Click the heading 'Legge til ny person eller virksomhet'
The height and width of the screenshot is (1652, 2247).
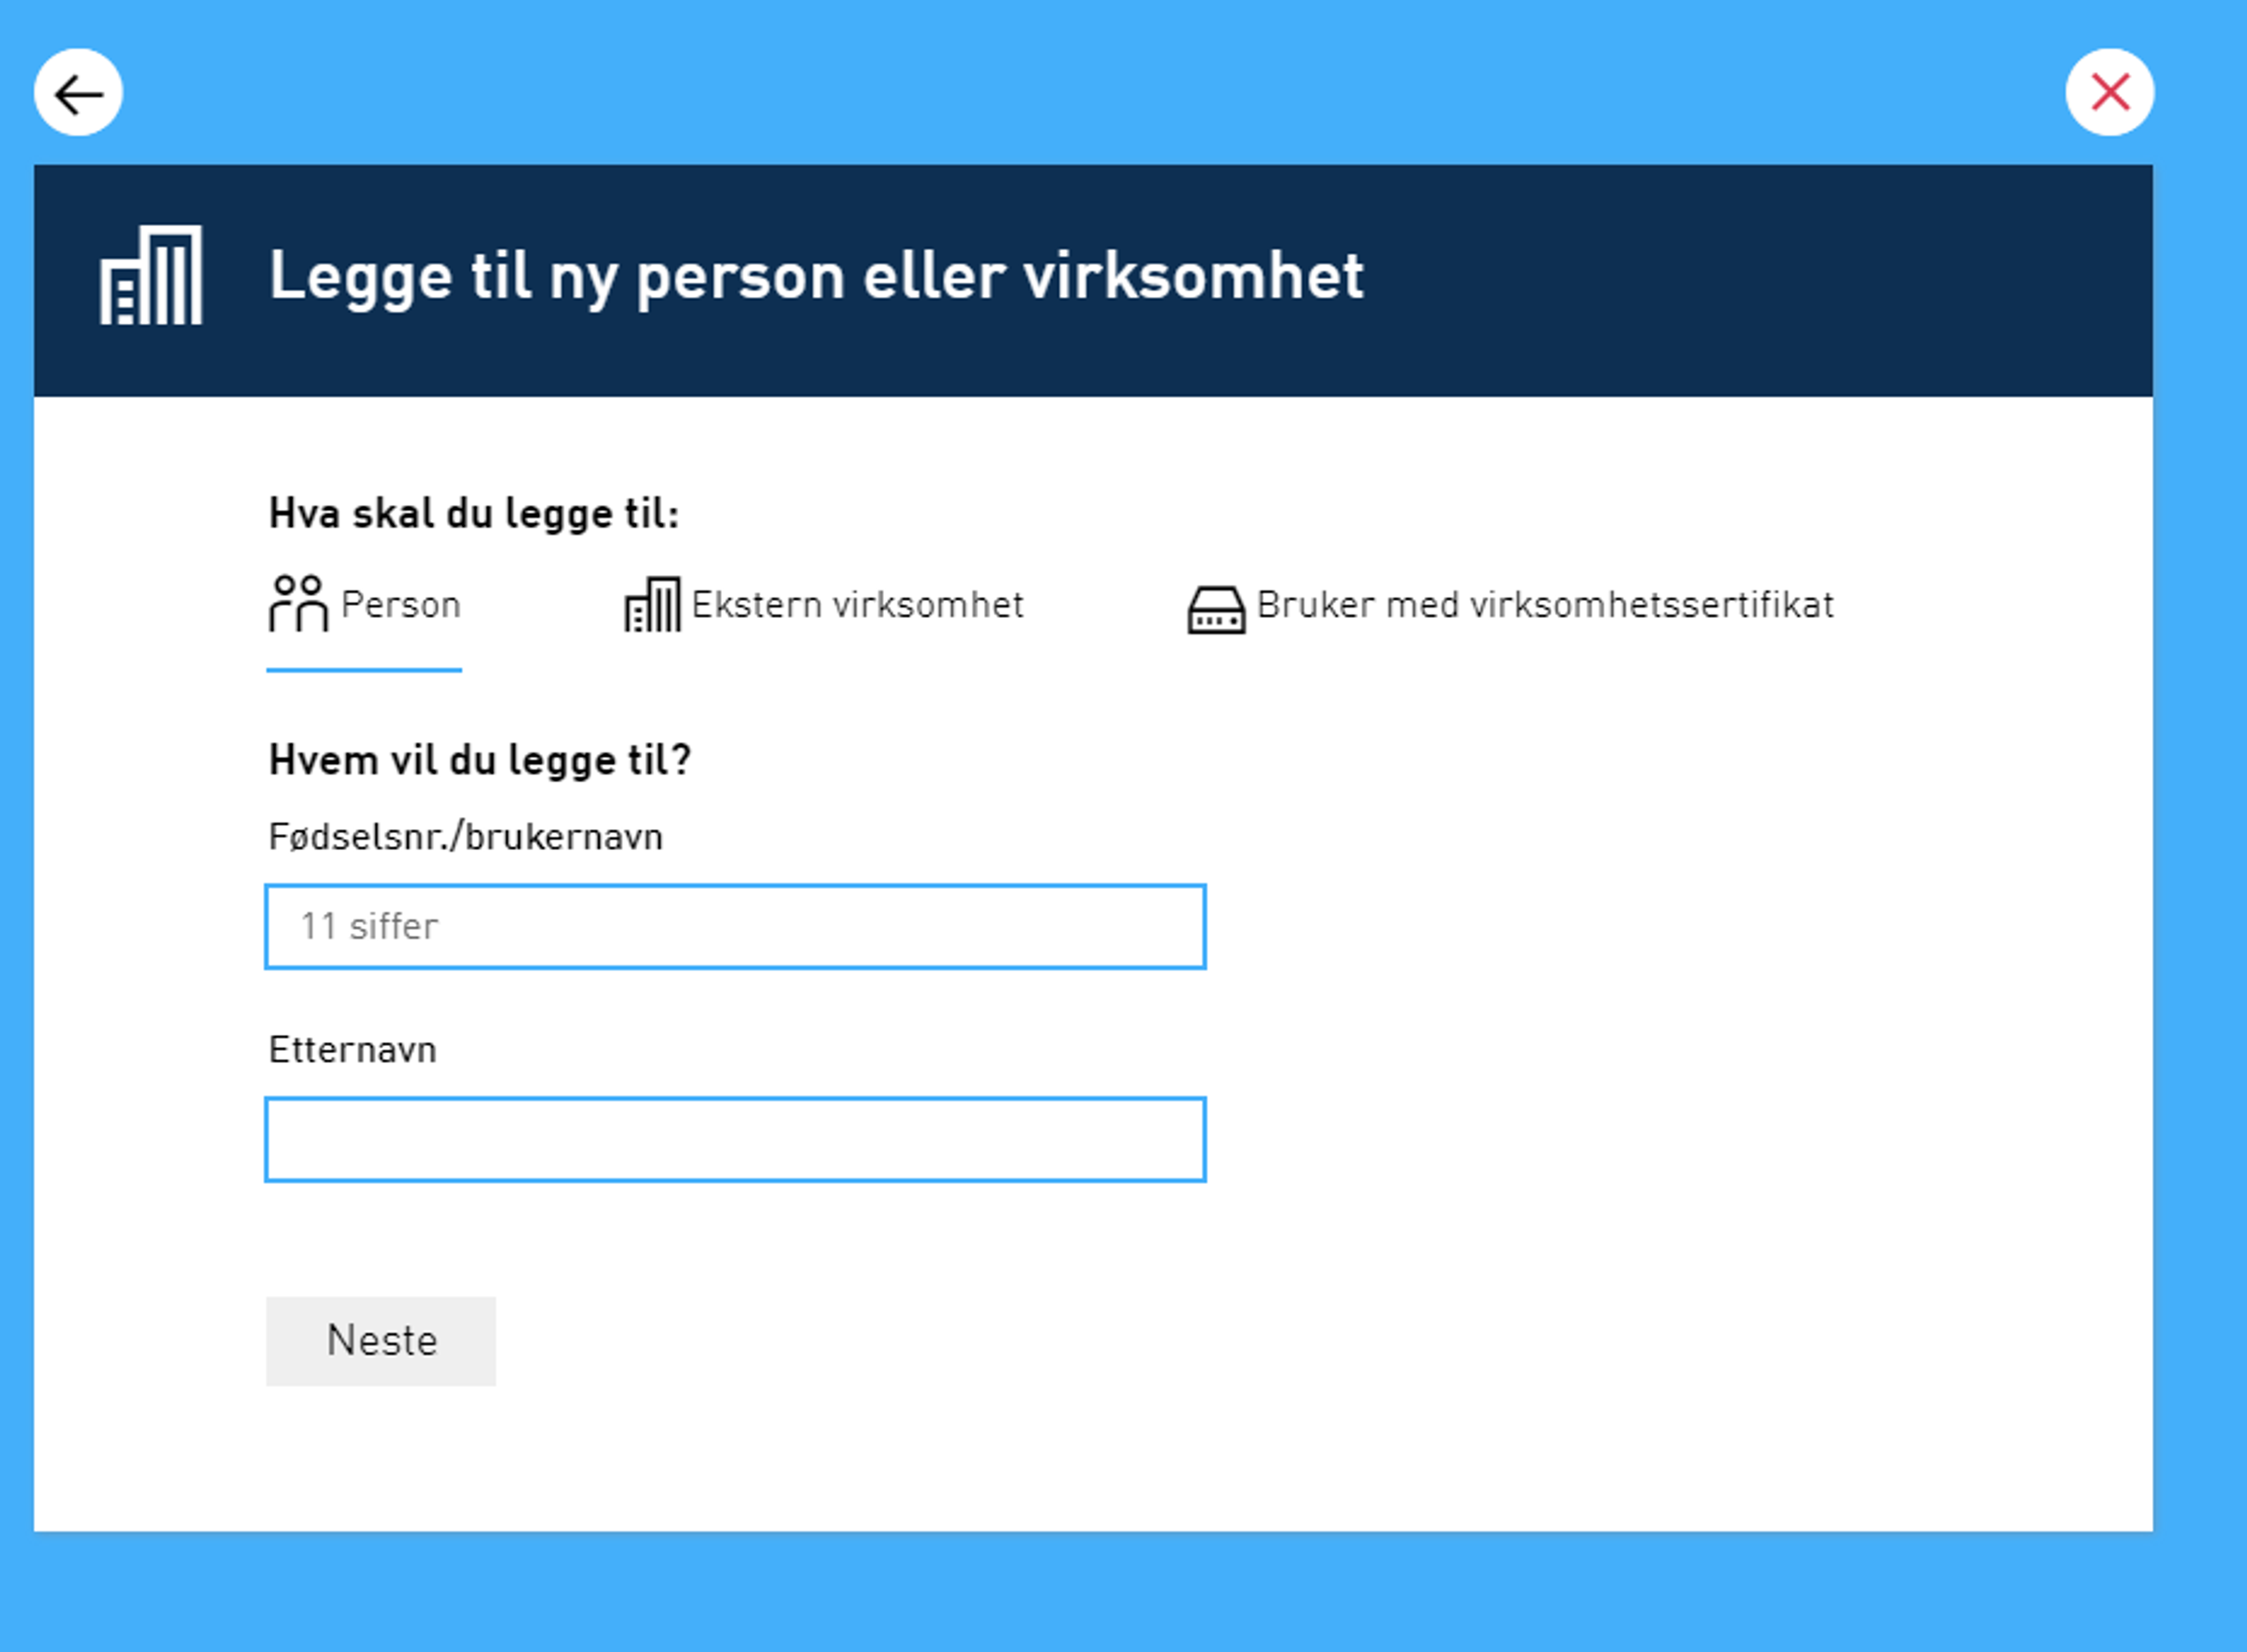click(816, 277)
